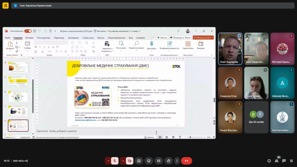The width and height of the screenshot is (297, 167).
Task: Switch to the Слайд-шоу ribbon tab
Action: (x=88, y=37)
